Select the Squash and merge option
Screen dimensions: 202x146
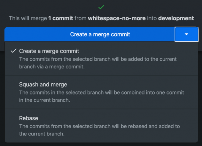(43, 85)
